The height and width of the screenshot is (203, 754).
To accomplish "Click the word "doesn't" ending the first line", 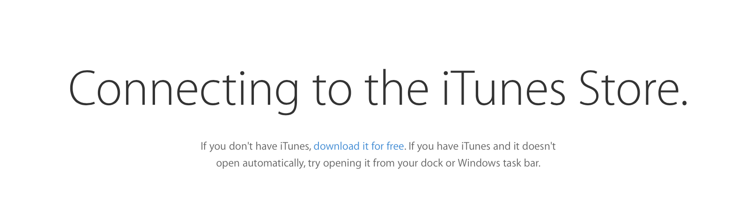I will coord(539,146).
